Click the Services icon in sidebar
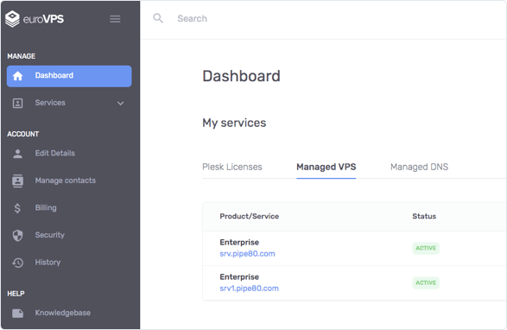507x330 pixels. tap(17, 103)
